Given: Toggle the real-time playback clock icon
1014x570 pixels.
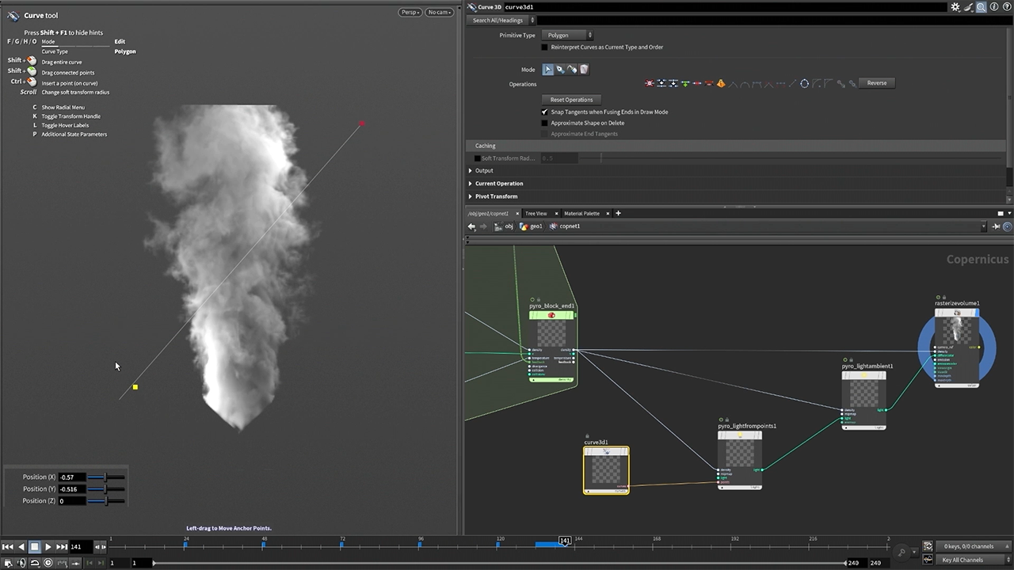Looking at the screenshot, I should coord(48,563).
